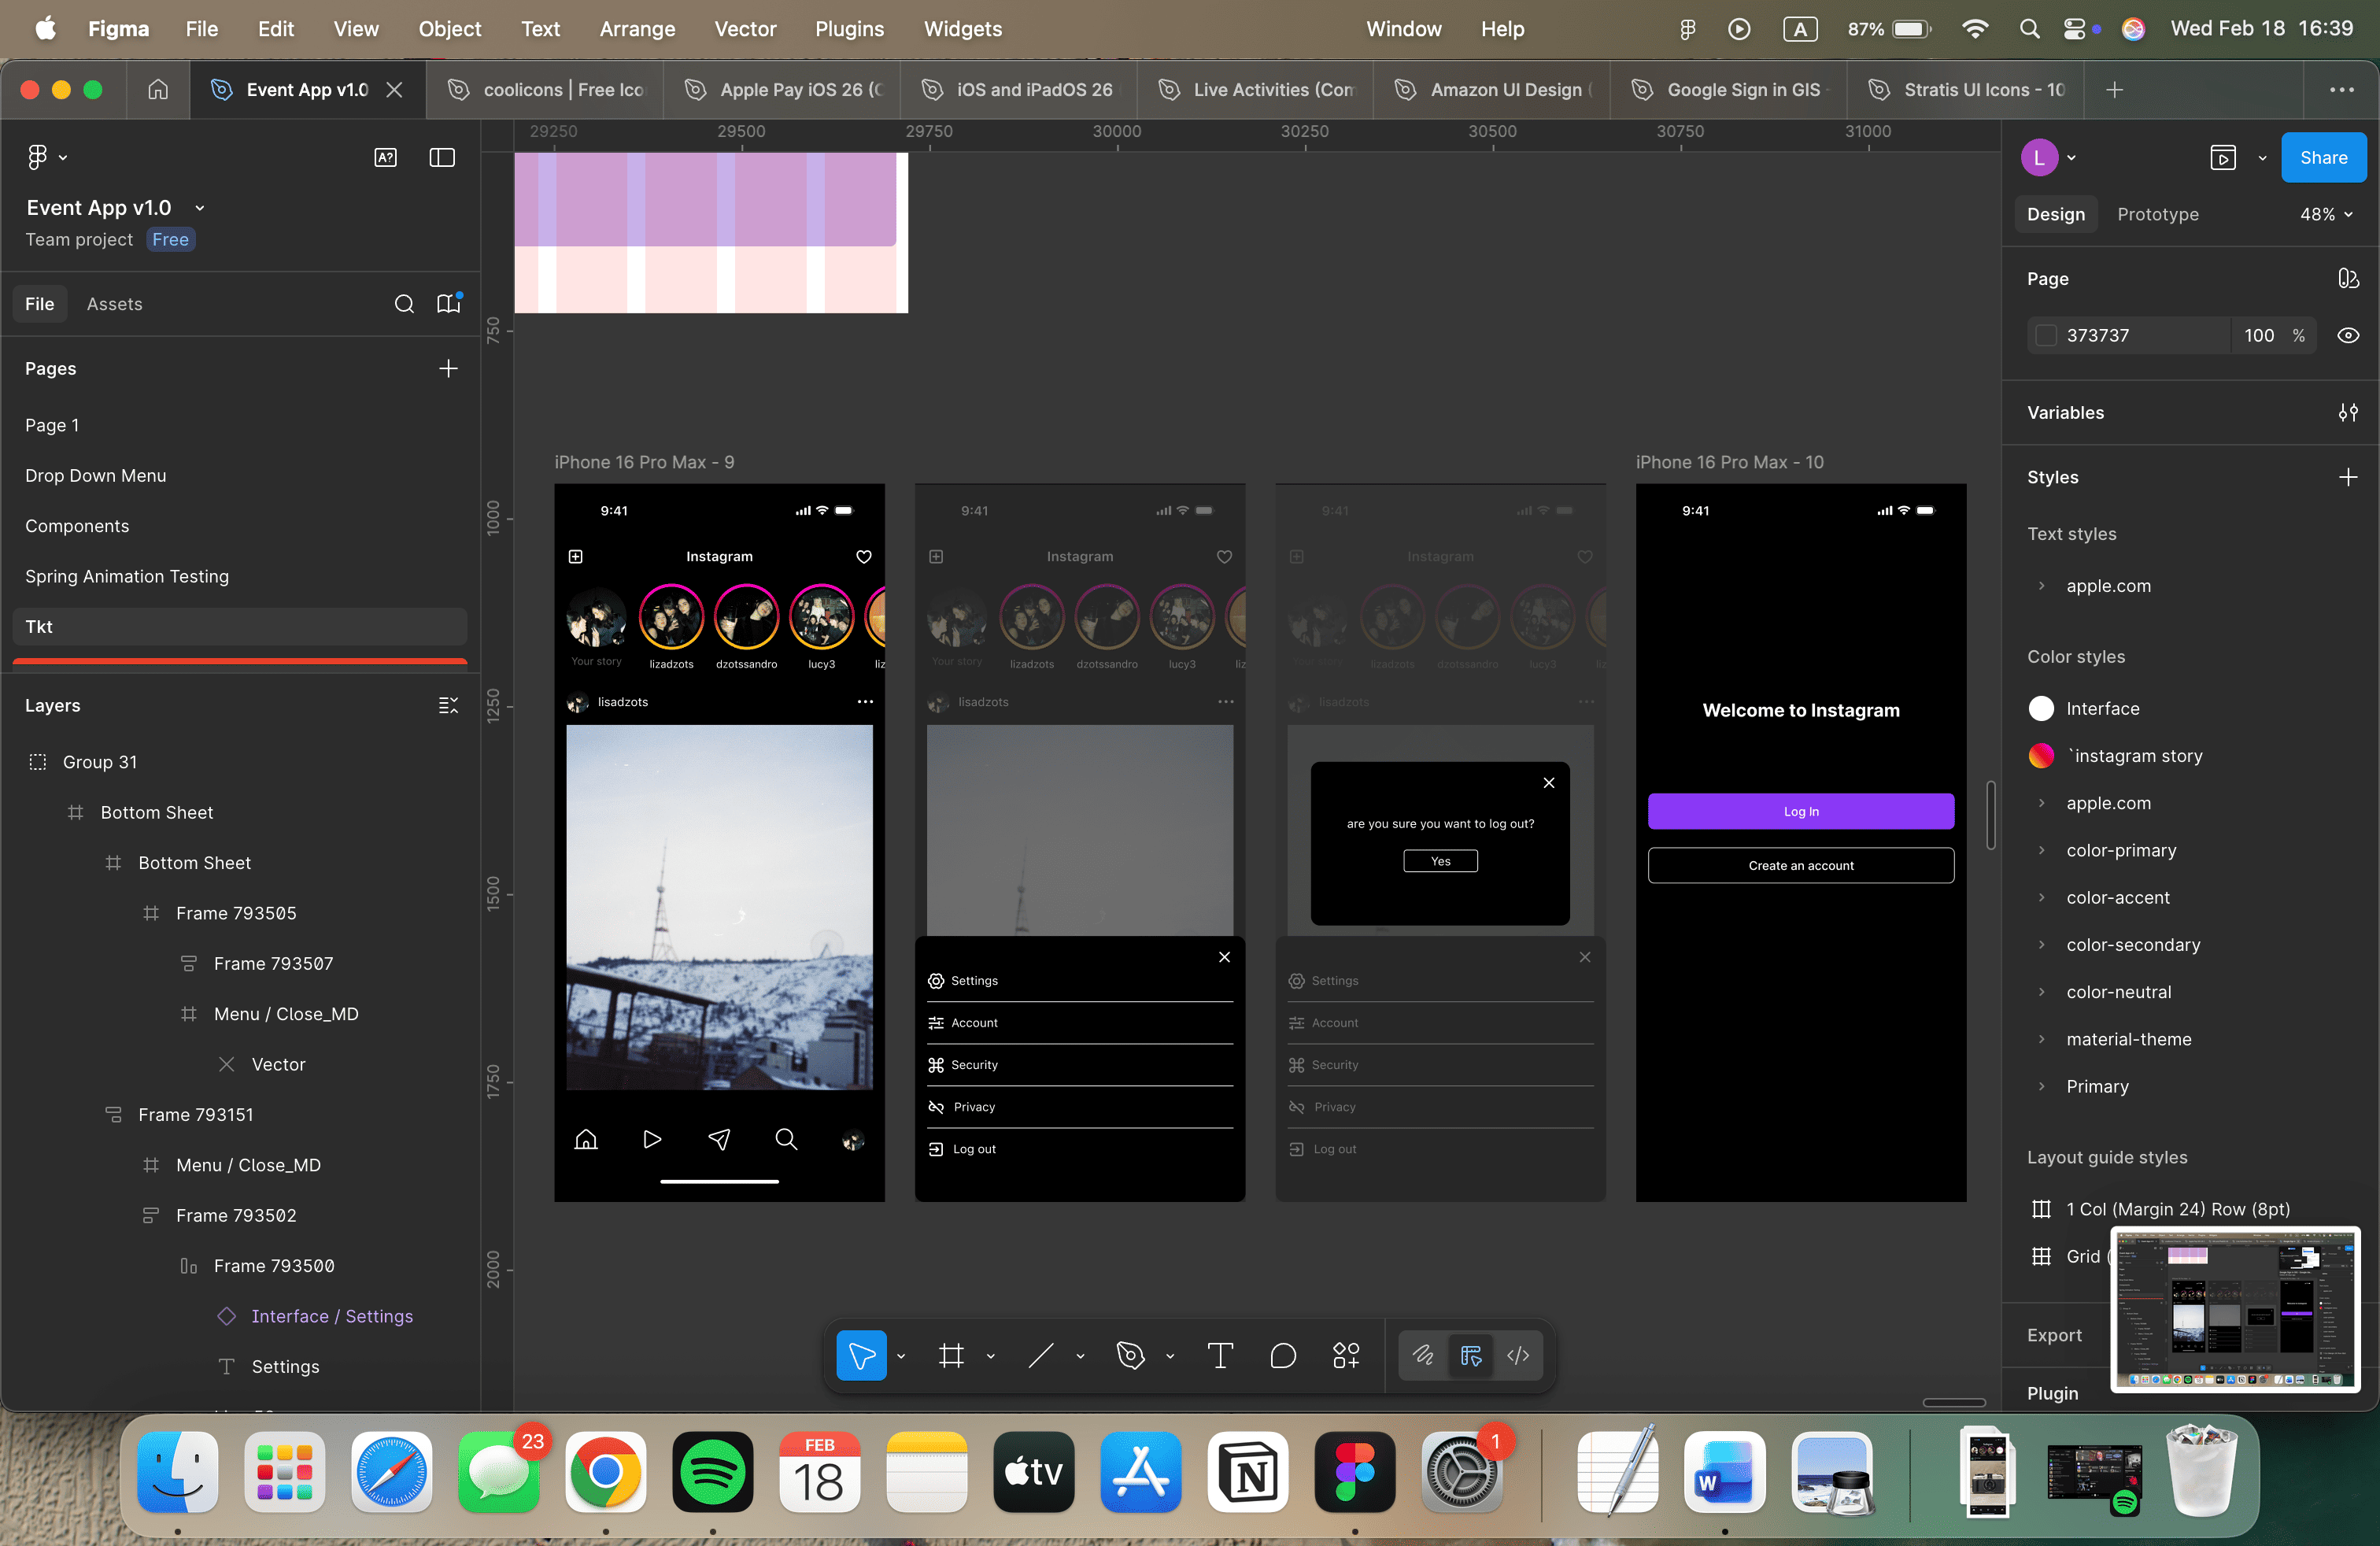Switch to the Prototype tab
2380x1546 pixels.
point(2158,214)
